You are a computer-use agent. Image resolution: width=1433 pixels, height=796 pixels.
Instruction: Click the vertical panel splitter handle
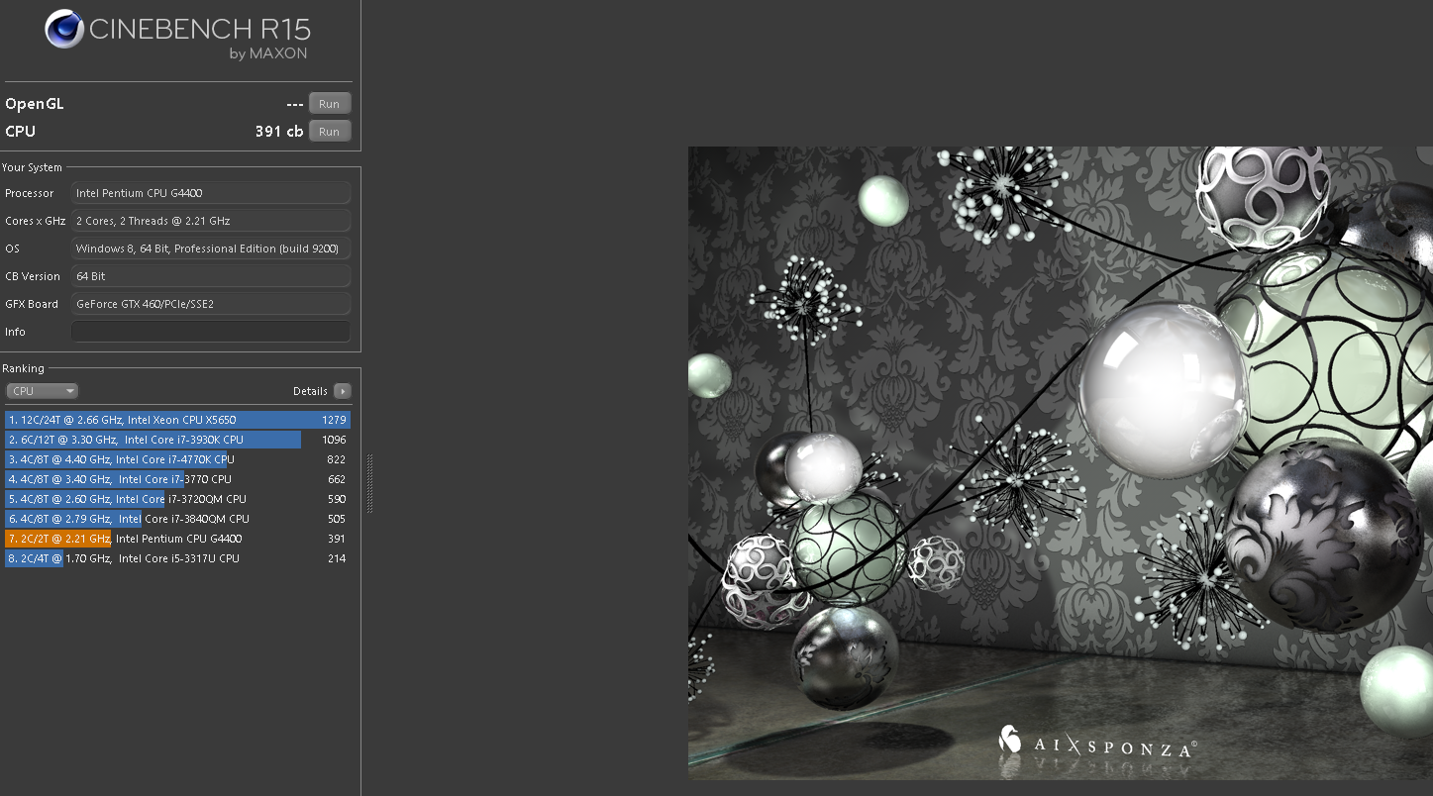(369, 483)
